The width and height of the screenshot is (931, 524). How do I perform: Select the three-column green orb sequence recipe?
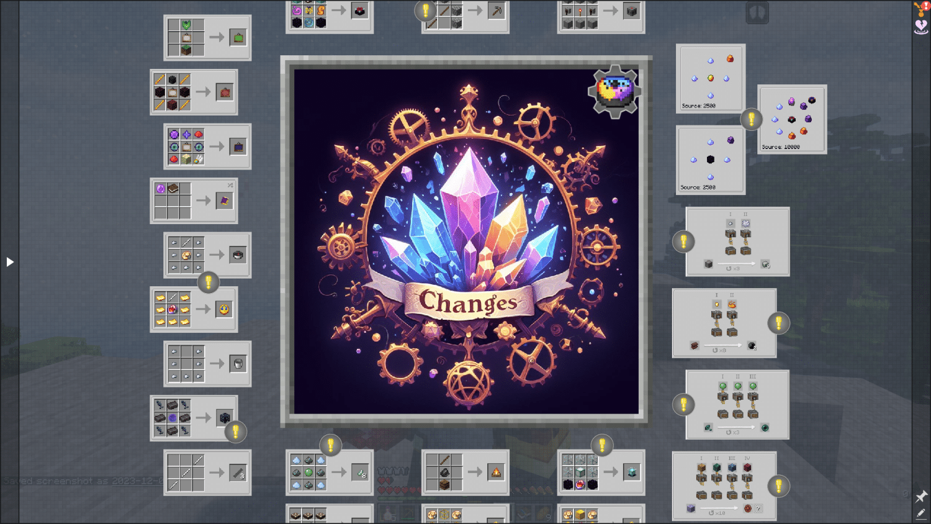click(x=737, y=405)
